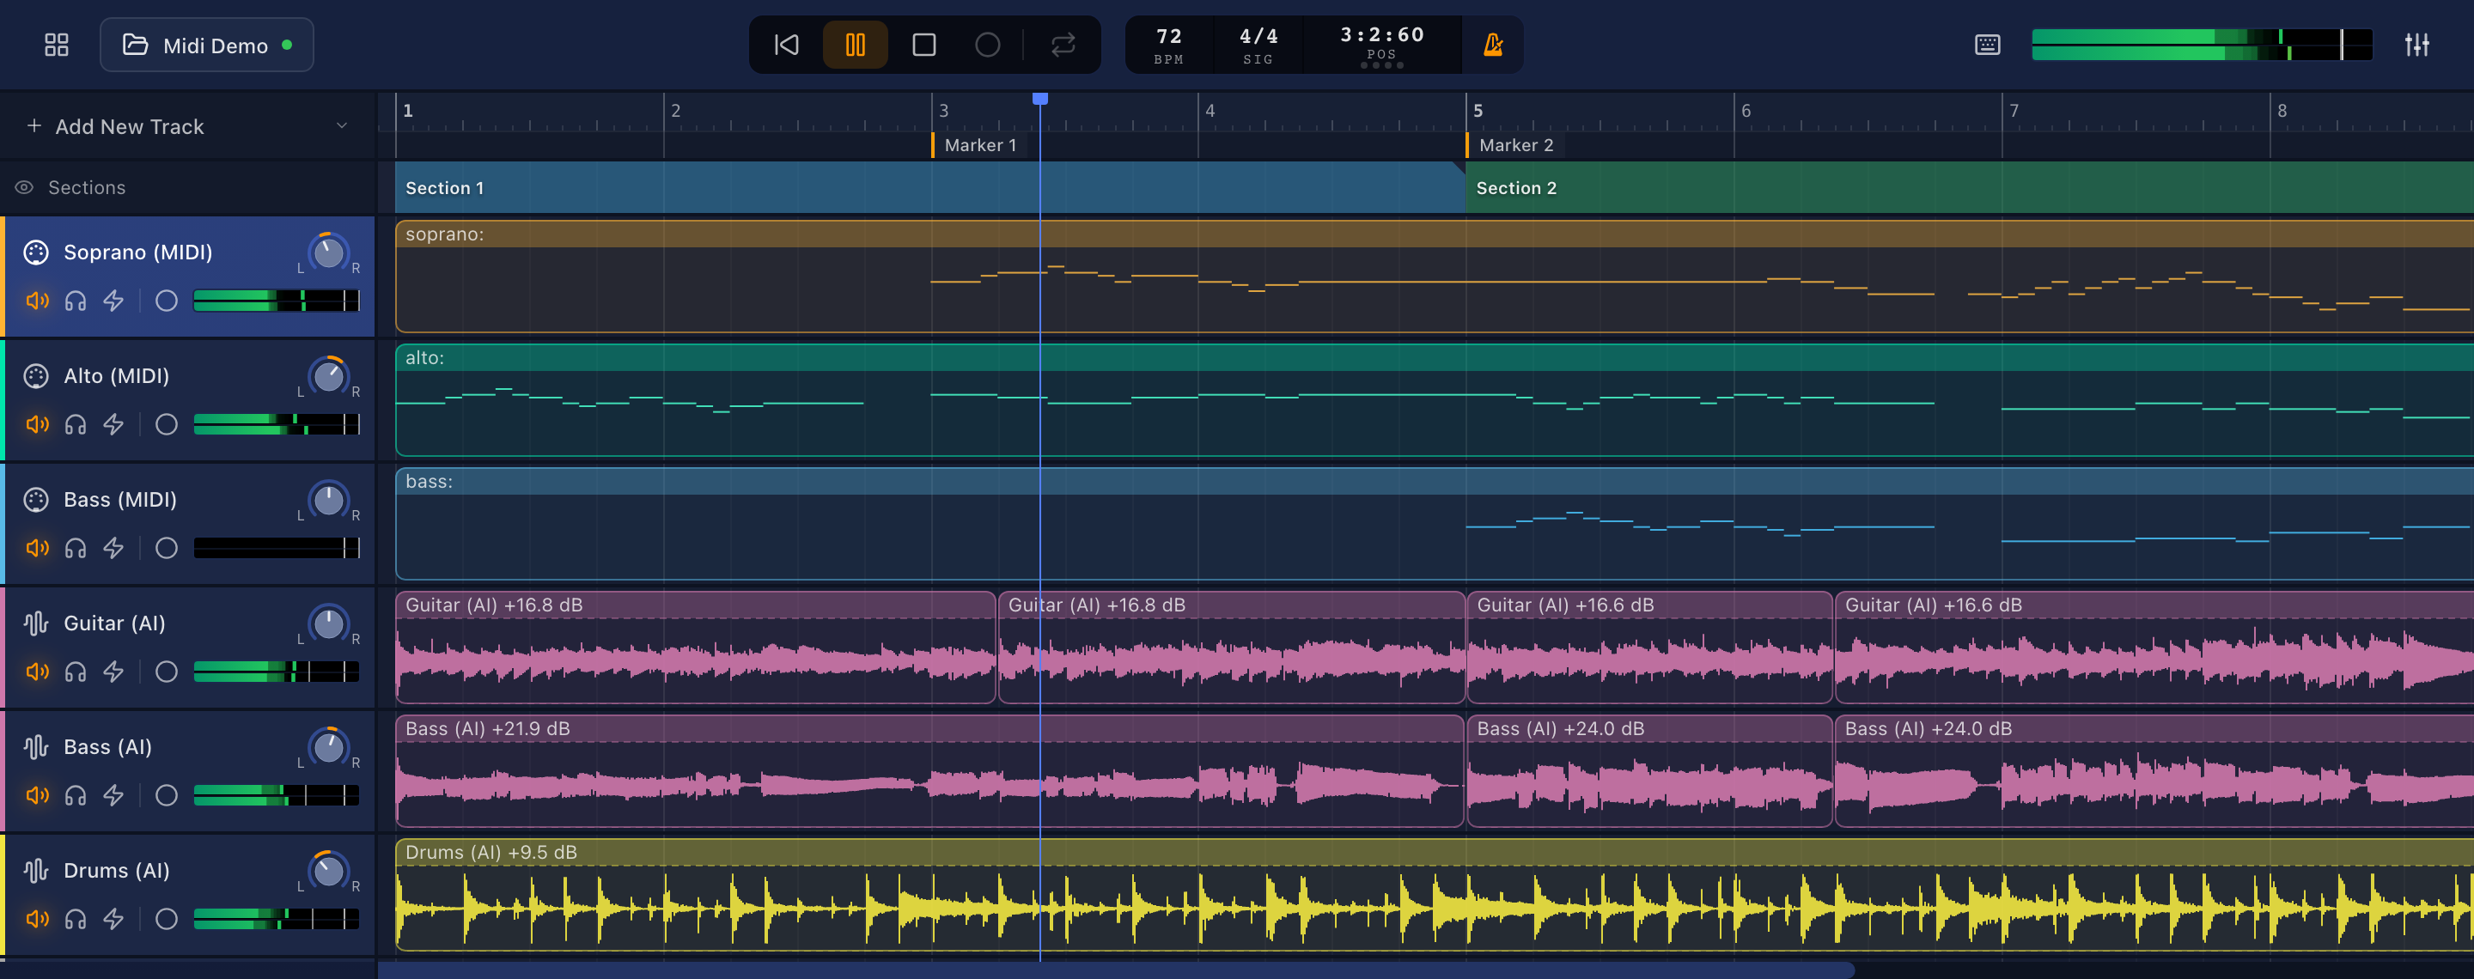Arm recording on Drums (AI) track

(x=166, y=920)
